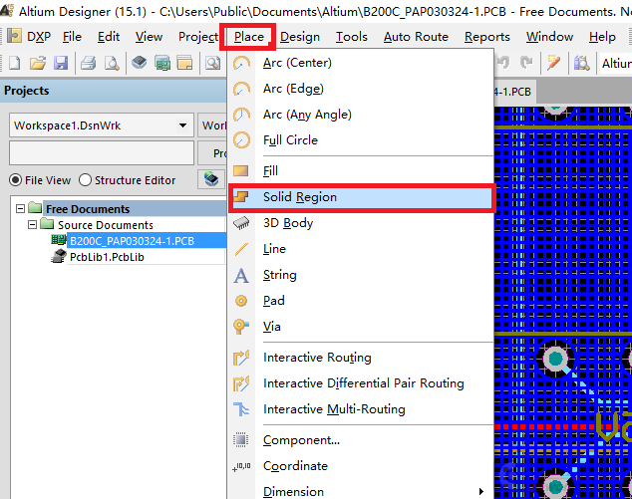This screenshot has height=499, width=632.
Task: Click the Arc (Center) menu icon
Action: tap(241, 63)
